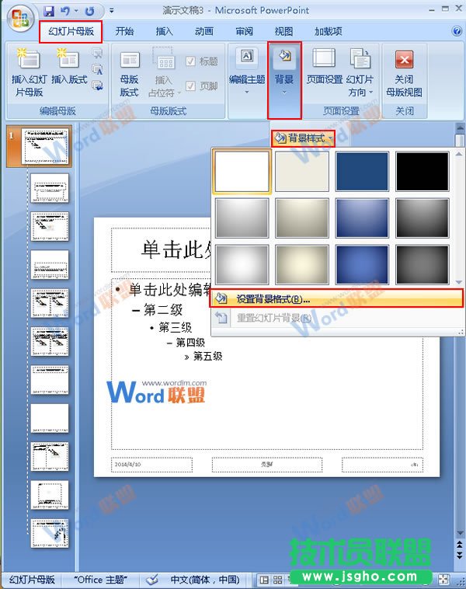Screen dimensions: 466x589
Task: Save the presentation with the floppy icon
Action: pos(49,12)
